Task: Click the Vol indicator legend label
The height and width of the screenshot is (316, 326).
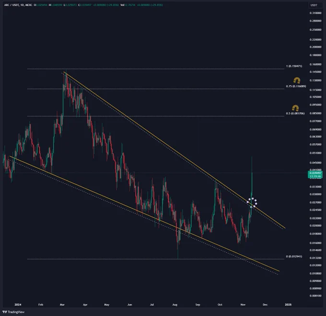Action: [122, 5]
